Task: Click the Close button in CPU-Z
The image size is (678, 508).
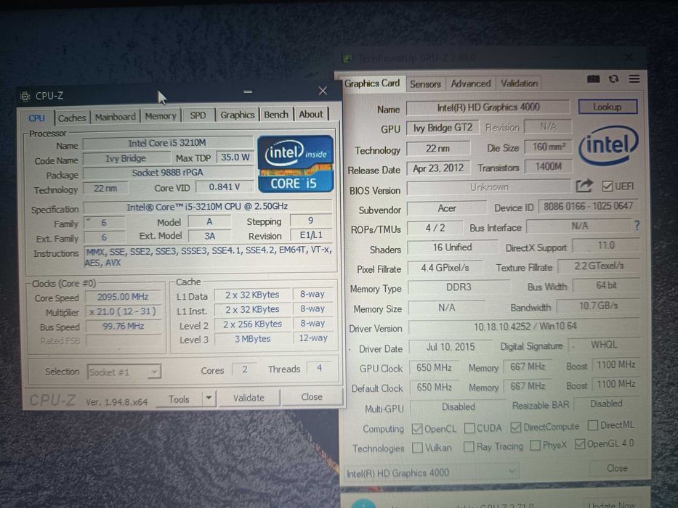Action: click(x=312, y=396)
